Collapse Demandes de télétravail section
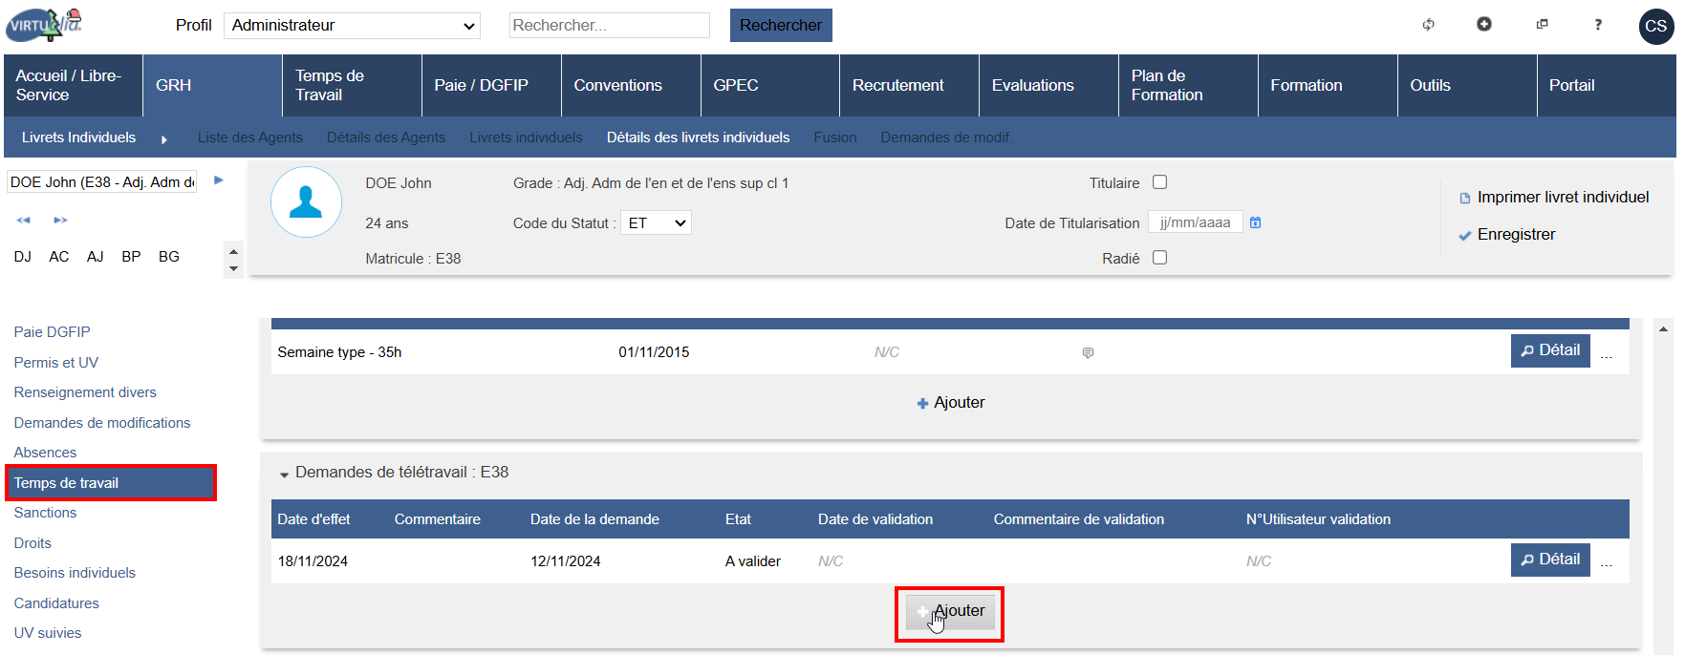Viewport: 1685px width, 655px height. (x=284, y=474)
